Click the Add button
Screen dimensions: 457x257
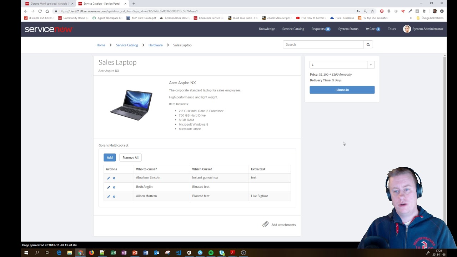[x=110, y=157]
